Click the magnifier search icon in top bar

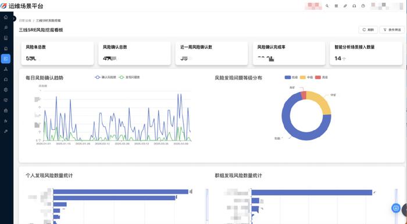pos(327,6)
